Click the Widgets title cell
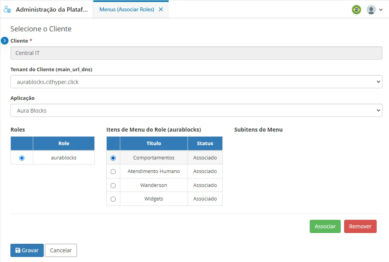Viewport: 389px width, 262px height. click(x=154, y=199)
